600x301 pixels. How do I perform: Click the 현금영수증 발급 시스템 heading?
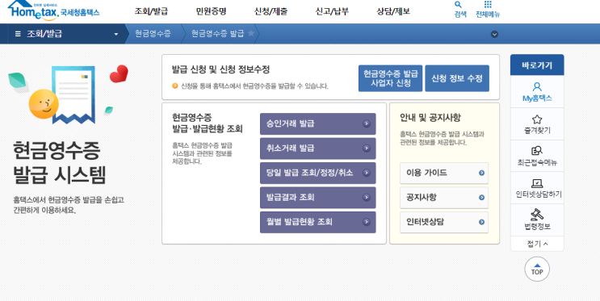pos(59,163)
